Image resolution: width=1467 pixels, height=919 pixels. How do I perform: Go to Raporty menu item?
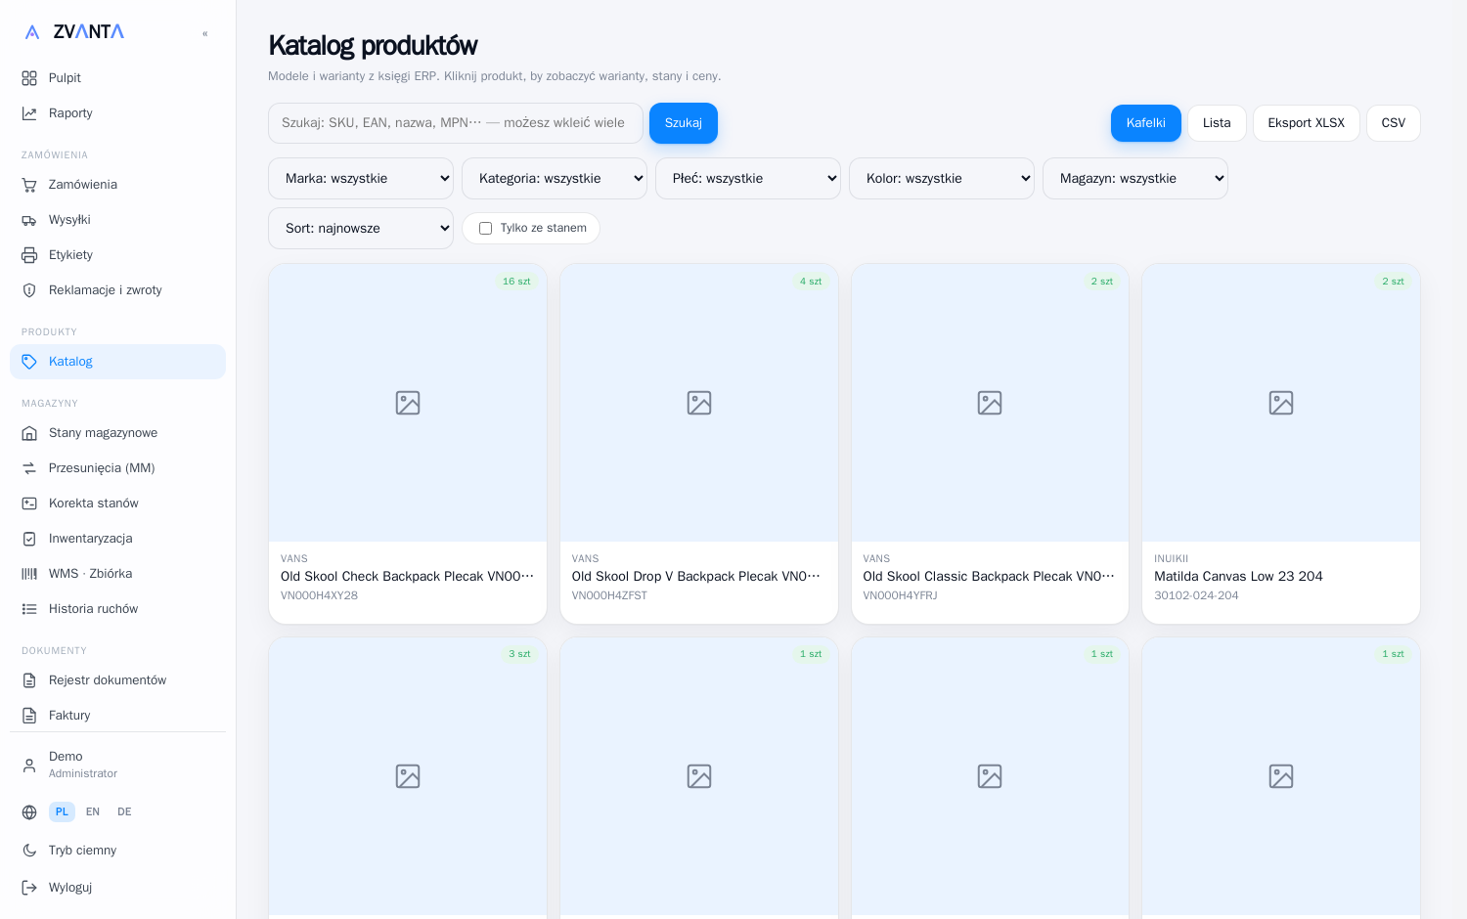117,113
